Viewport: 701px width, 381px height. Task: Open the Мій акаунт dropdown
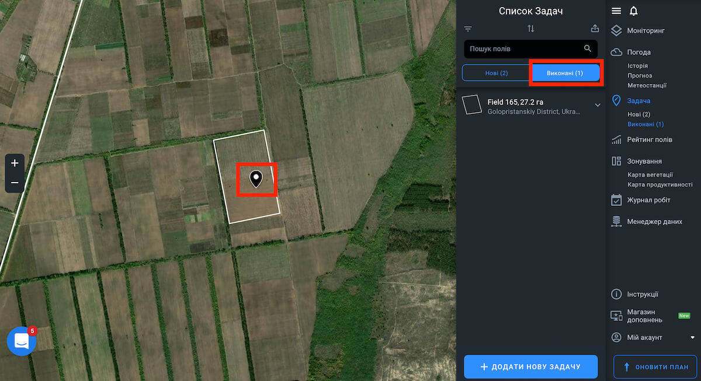pyautogui.click(x=692, y=337)
